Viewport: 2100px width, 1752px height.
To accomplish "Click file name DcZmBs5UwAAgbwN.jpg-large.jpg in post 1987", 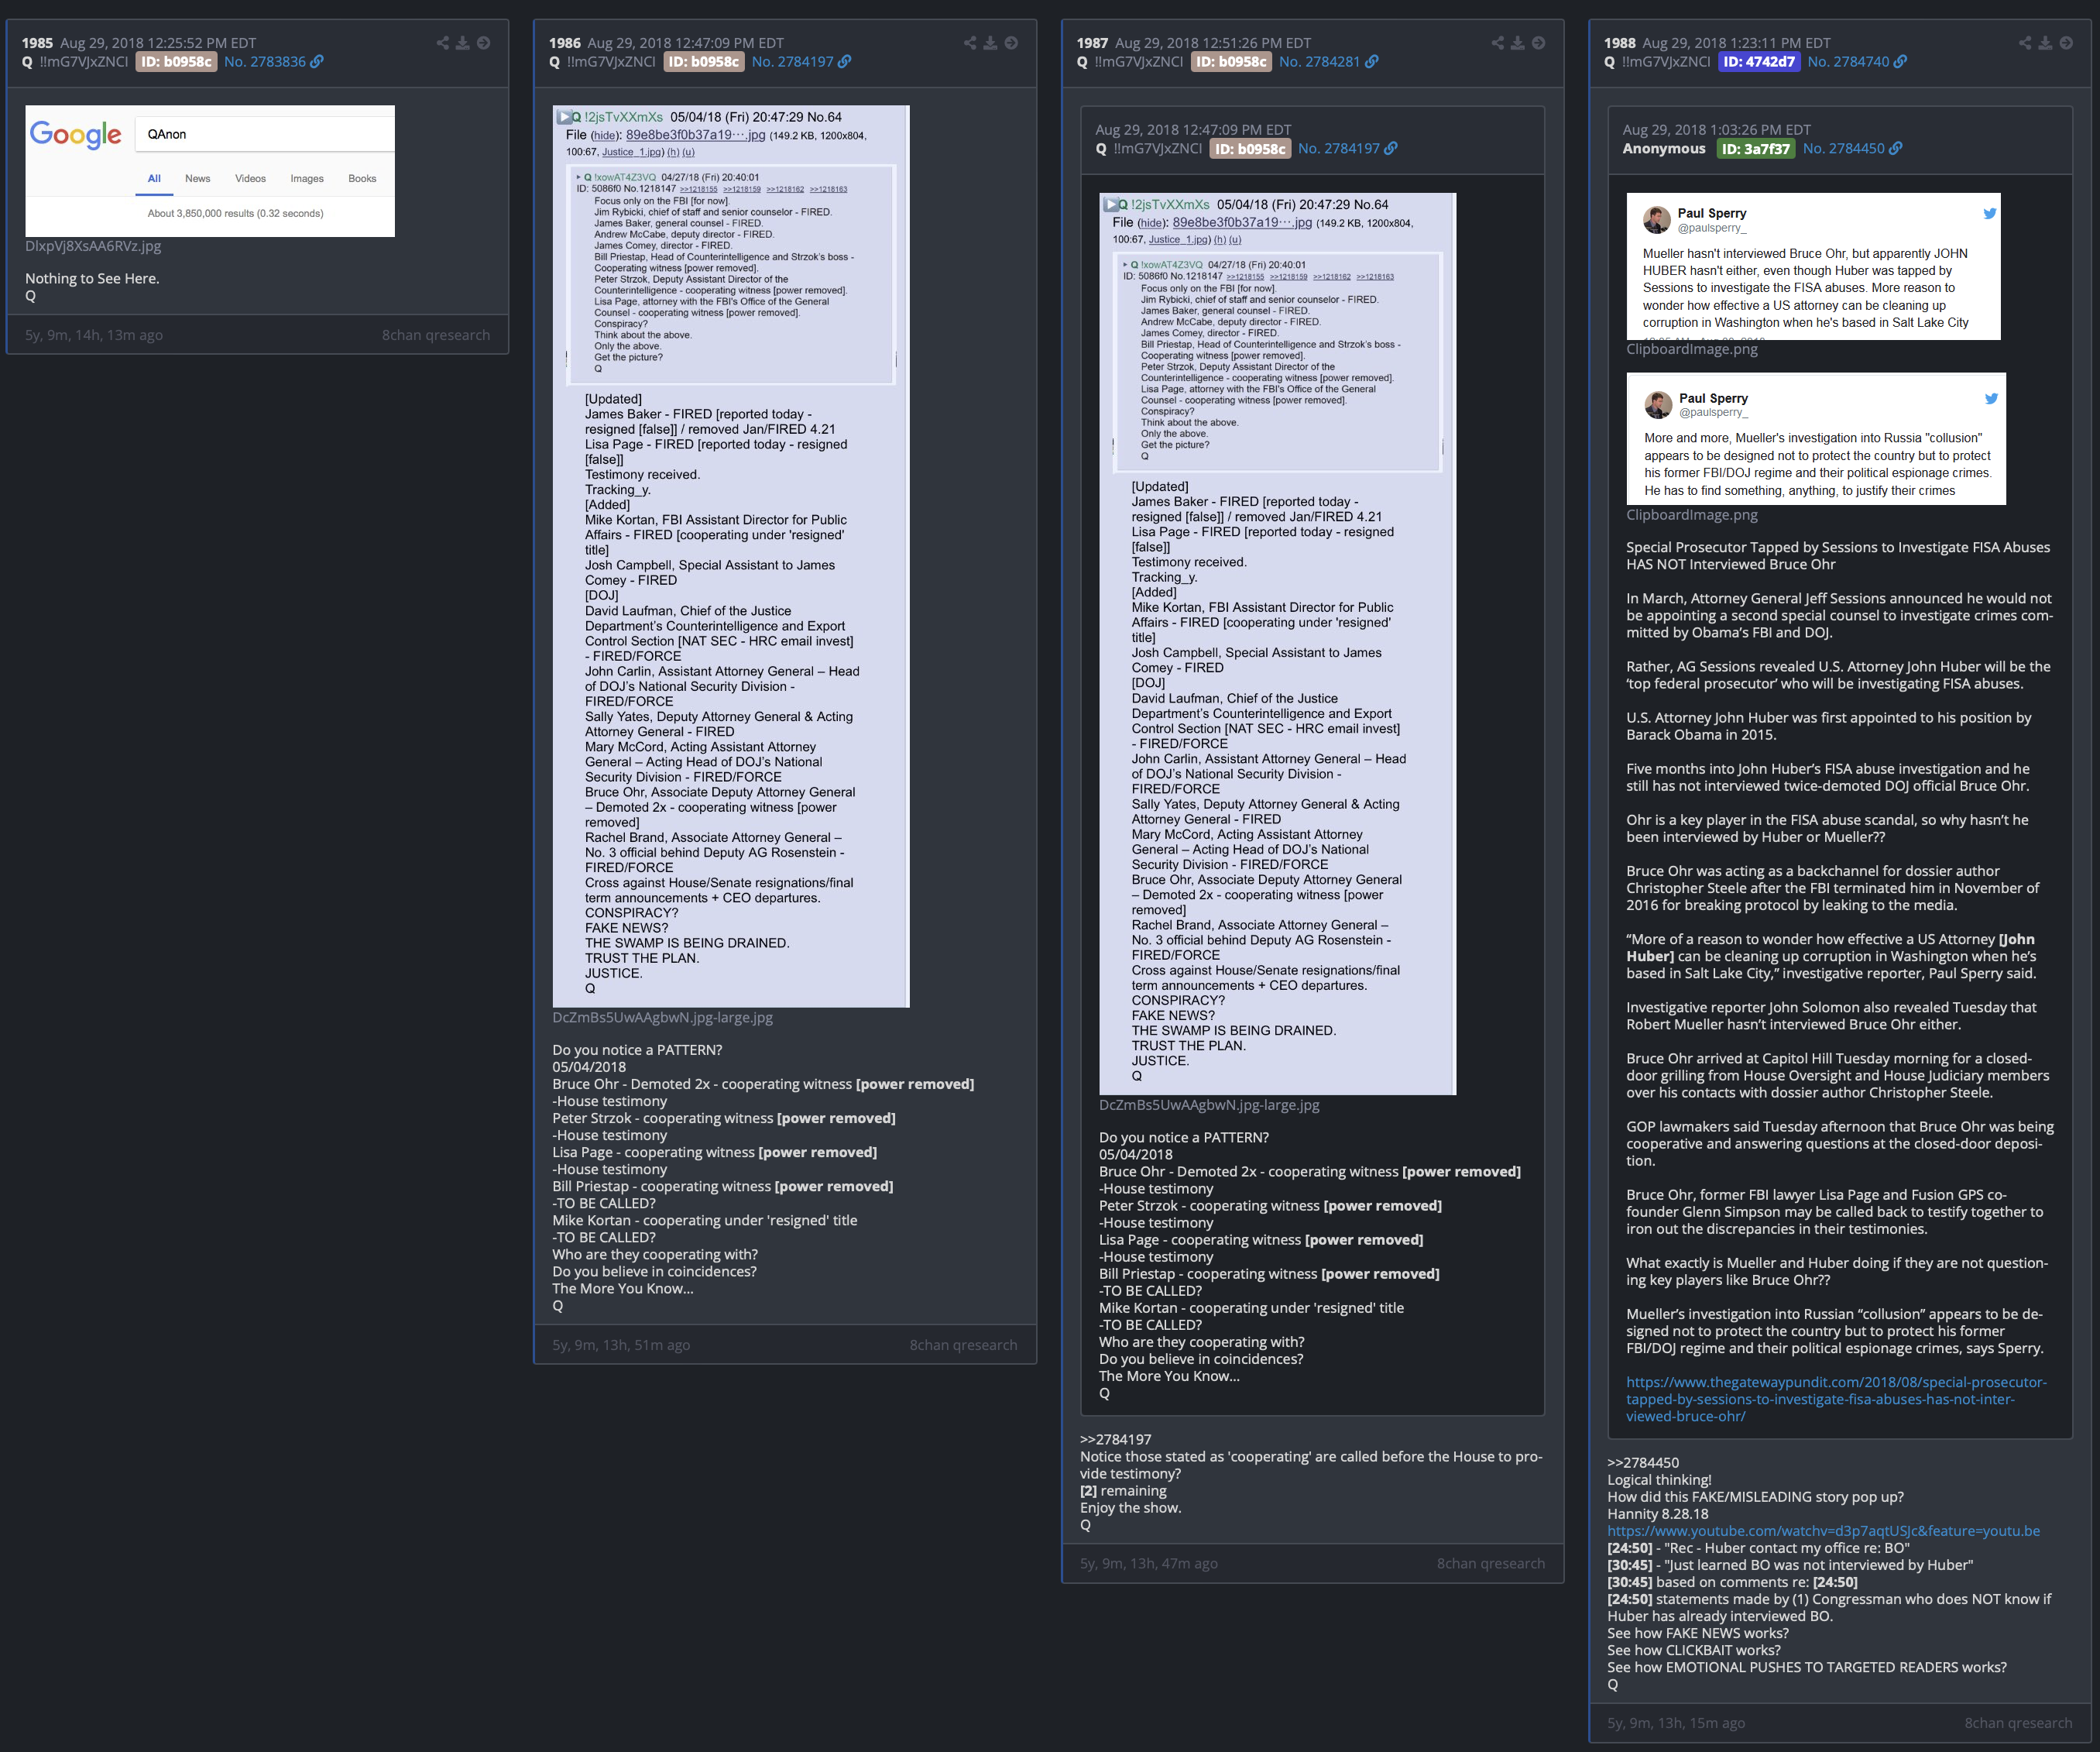I will pyautogui.click(x=1209, y=1105).
